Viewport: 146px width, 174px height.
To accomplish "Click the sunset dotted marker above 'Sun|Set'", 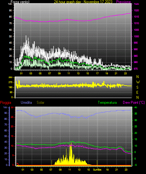I will click(97, 163).
